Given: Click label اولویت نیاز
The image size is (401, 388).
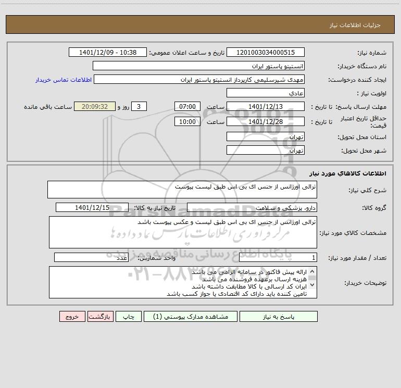Looking at the screenshot, I should (372, 93).
